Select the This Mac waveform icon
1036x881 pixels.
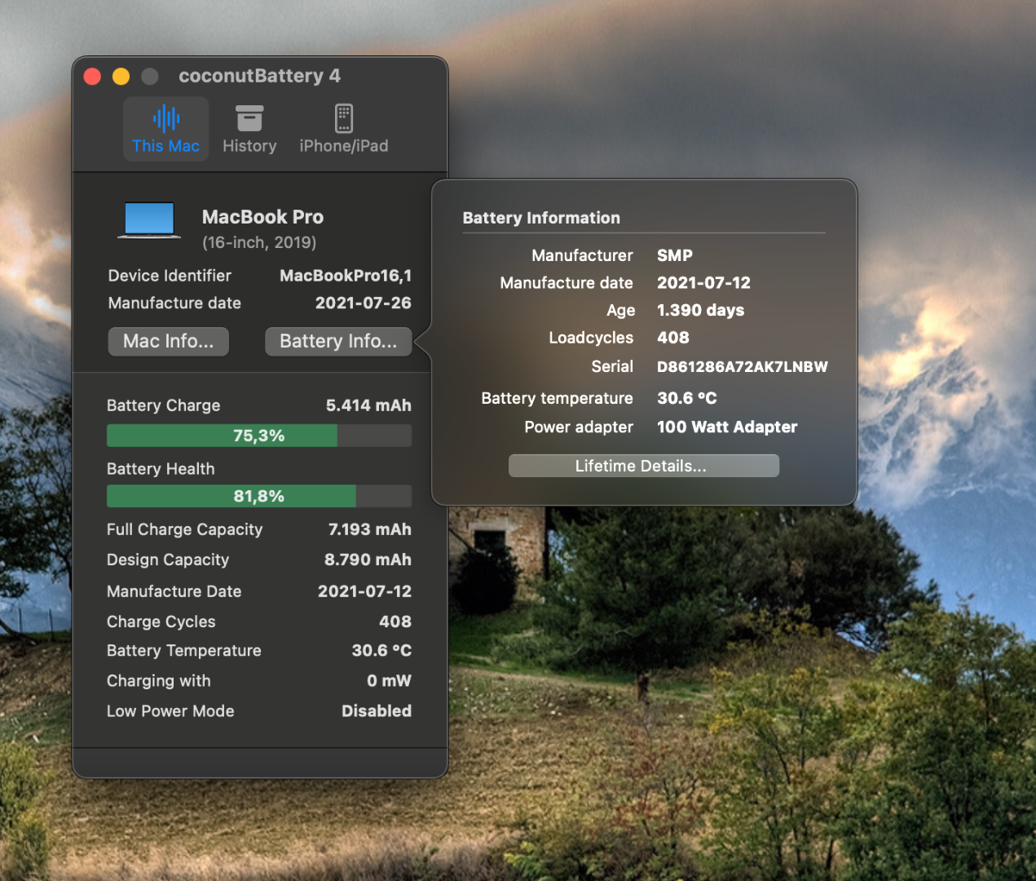166,118
